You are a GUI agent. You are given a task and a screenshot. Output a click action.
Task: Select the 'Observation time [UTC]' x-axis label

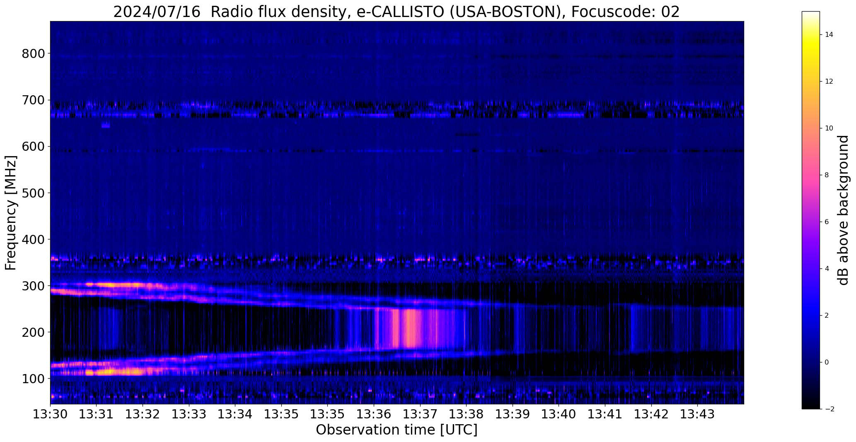point(397,430)
